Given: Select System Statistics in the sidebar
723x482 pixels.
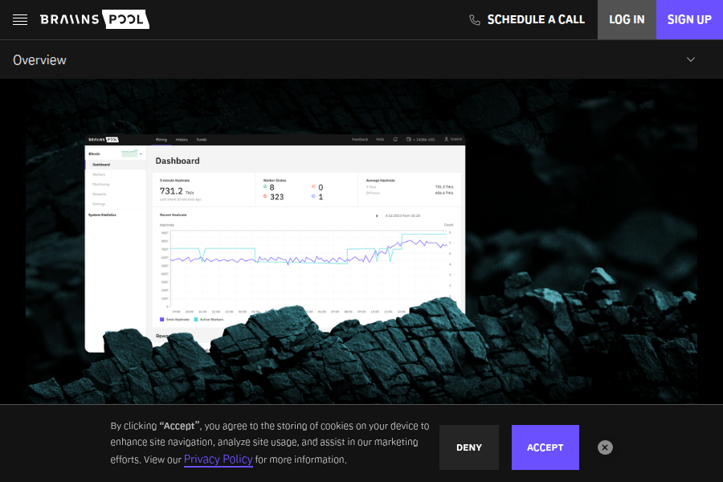Looking at the screenshot, I should tap(102, 214).
